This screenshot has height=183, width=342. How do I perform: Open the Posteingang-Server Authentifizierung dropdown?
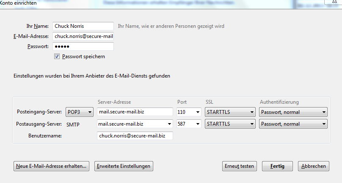coord(293,112)
